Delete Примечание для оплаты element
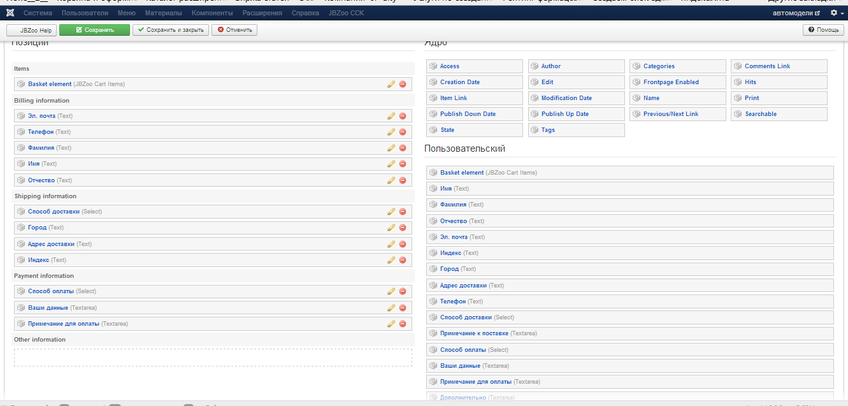The width and height of the screenshot is (848, 406). (x=403, y=324)
